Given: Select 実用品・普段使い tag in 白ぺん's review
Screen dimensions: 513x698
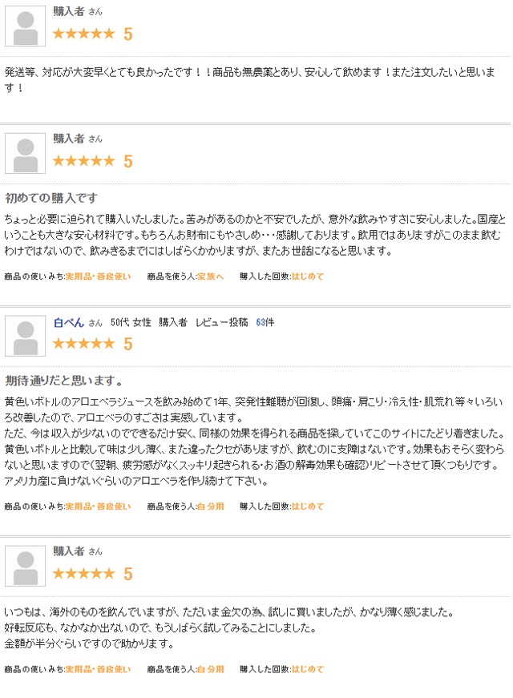Looking at the screenshot, I should pyautogui.click(x=98, y=506).
